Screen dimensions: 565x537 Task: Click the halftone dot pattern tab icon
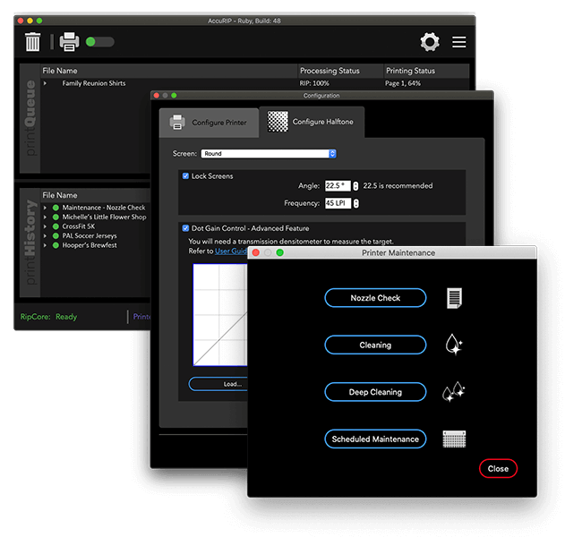[x=278, y=122]
